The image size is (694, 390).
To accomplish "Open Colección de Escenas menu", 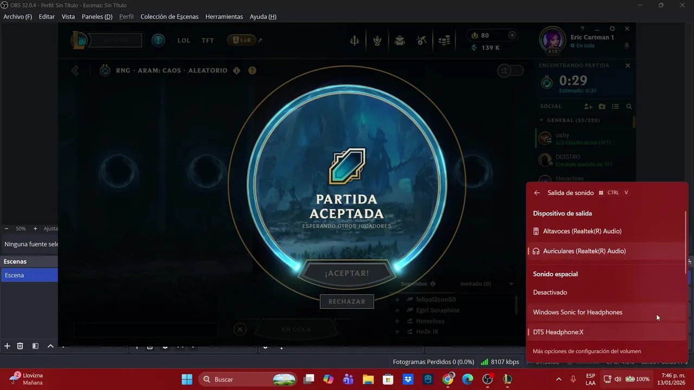I will [169, 17].
